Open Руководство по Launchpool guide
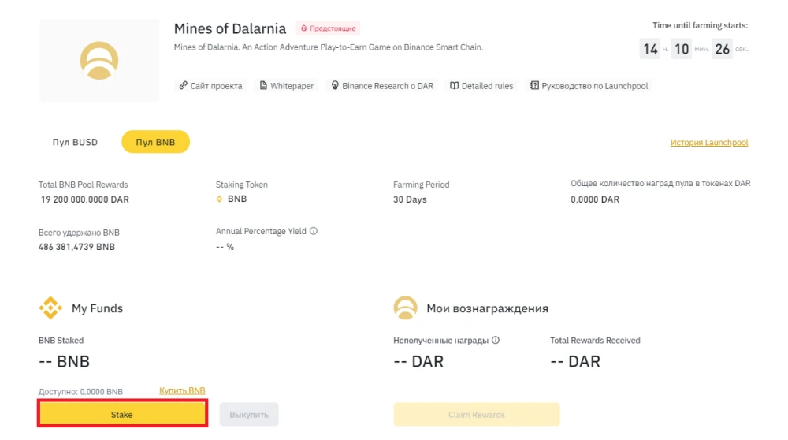The image size is (788, 440). pos(589,85)
